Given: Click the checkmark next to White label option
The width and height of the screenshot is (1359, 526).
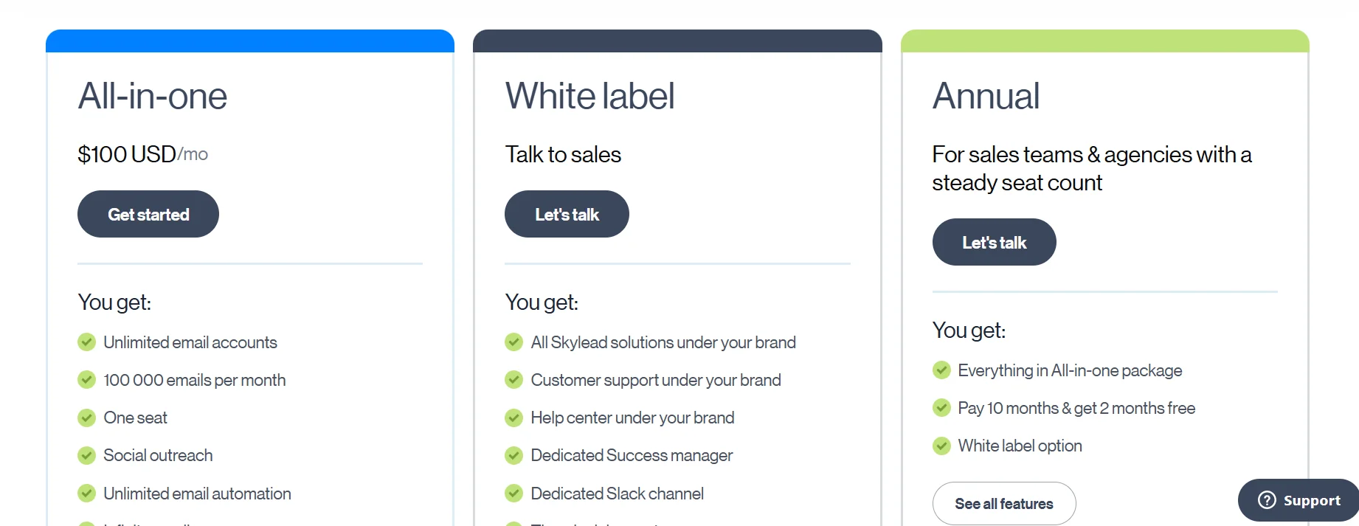Looking at the screenshot, I should click(x=941, y=446).
